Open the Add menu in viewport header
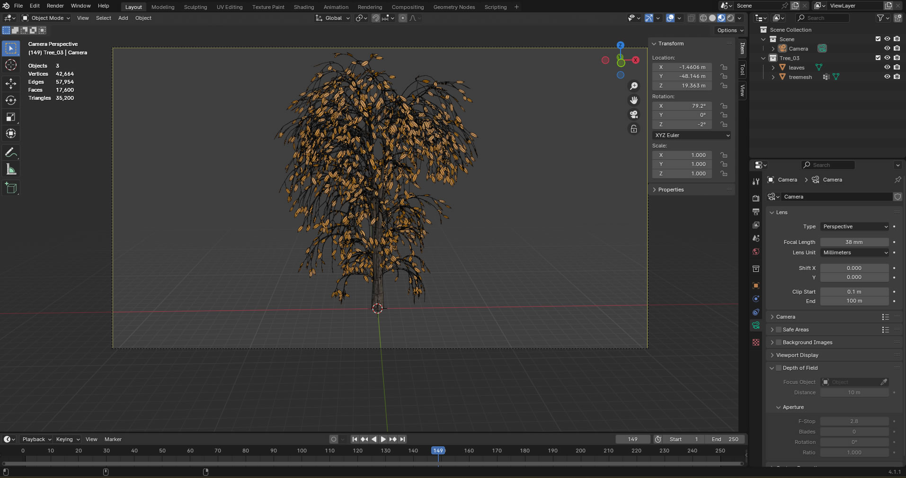Viewport: 906px width, 478px height. click(123, 18)
